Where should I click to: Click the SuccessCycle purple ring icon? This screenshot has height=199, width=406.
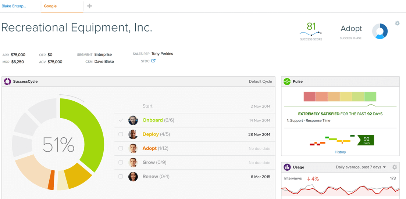[x=7, y=82]
